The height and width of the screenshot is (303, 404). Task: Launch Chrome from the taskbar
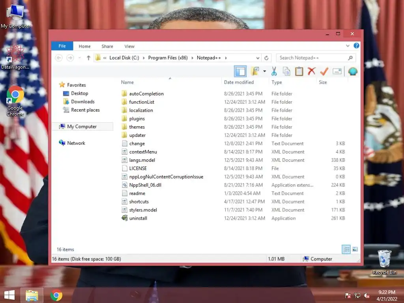[56, 295]
